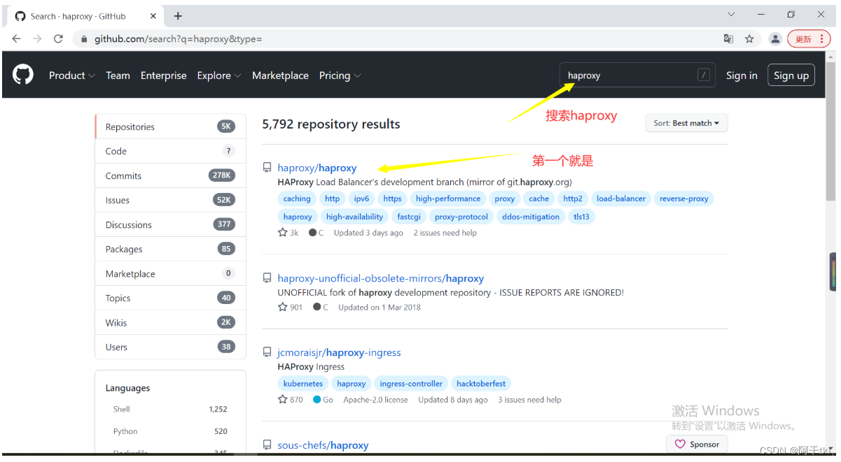Go forward with the browser forward arrow
This screenshot has height=462, width=841.
click(38, 39)
